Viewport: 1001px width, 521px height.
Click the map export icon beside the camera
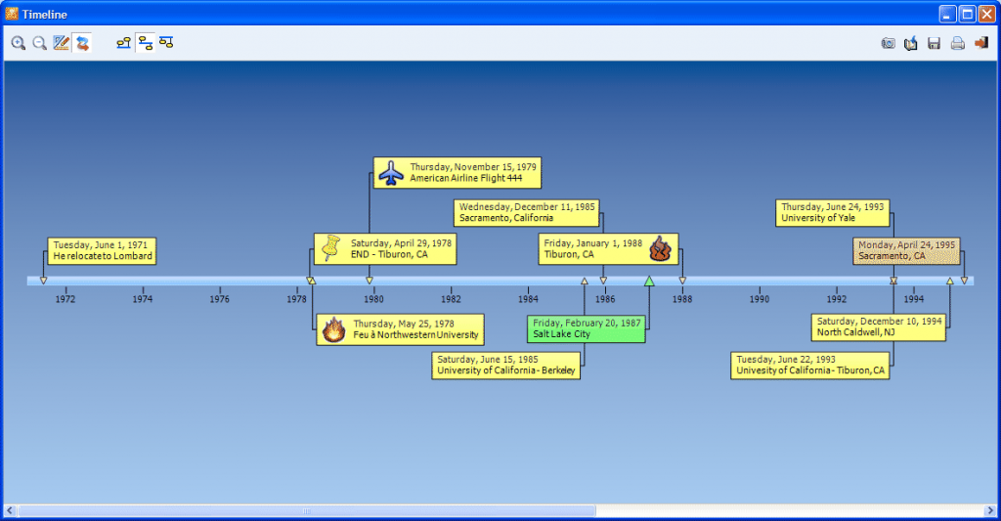coord(911,43)
